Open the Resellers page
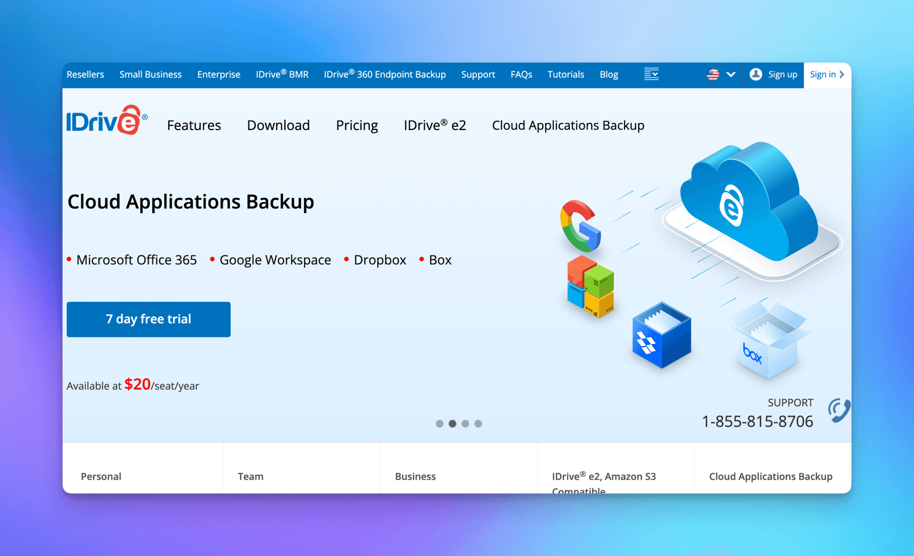 point(86,74)
